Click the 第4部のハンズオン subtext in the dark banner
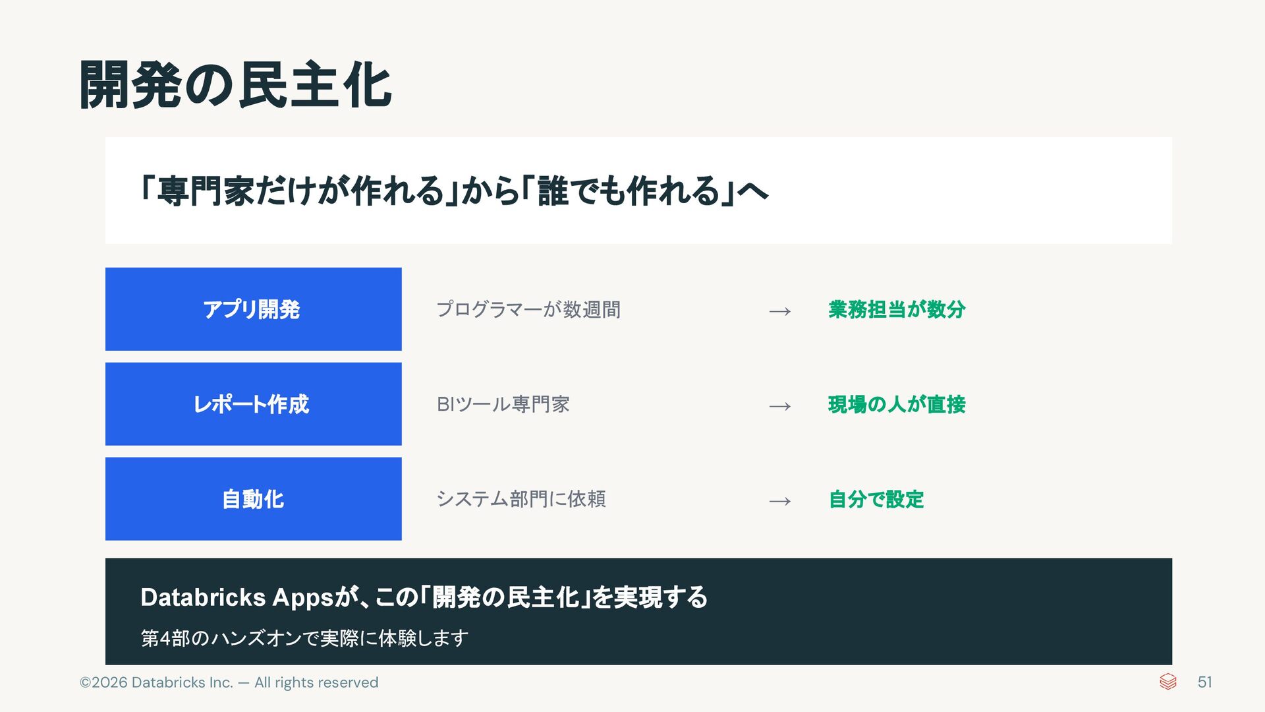The height and width of the screenshot is (712, 1265). click(304, 638)
